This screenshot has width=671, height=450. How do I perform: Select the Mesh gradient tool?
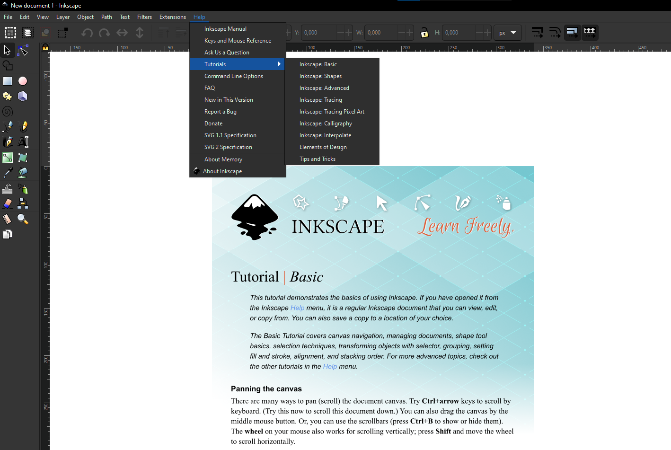[x=23, y=158]
